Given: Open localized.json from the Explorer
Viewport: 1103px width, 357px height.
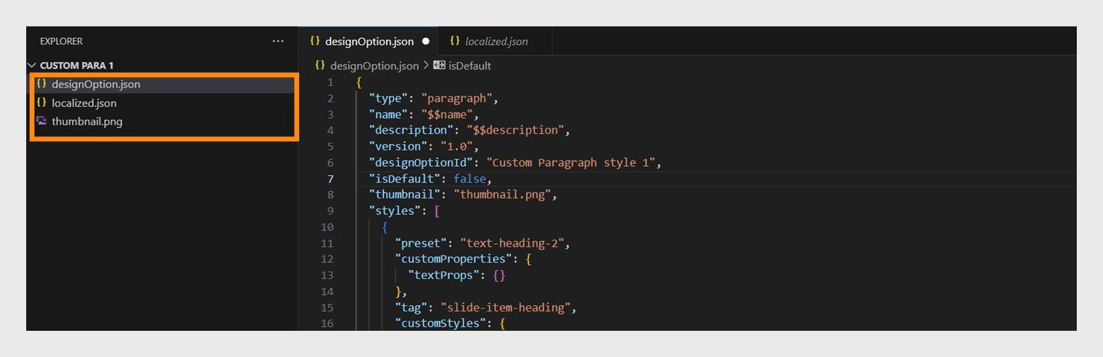Looking at the screenshot, I should tap(84, 103).
